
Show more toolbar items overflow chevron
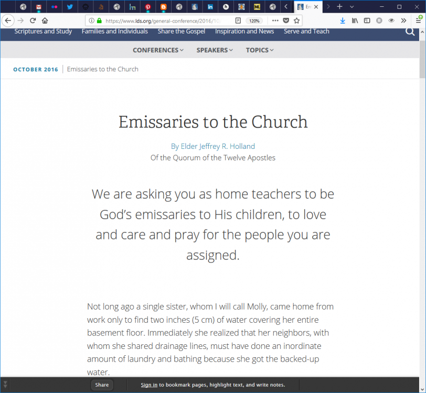(x=404, y=20)
